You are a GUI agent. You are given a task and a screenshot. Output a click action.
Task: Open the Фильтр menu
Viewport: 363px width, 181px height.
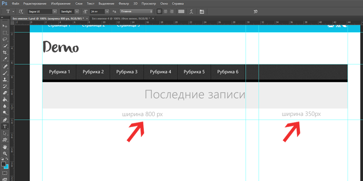coord(123,3)
